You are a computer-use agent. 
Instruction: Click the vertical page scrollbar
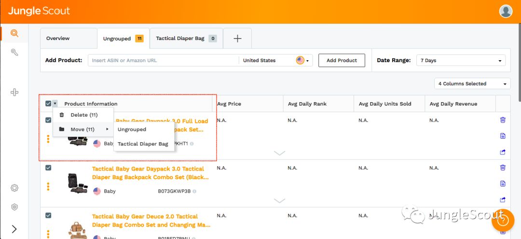point(520,63)
